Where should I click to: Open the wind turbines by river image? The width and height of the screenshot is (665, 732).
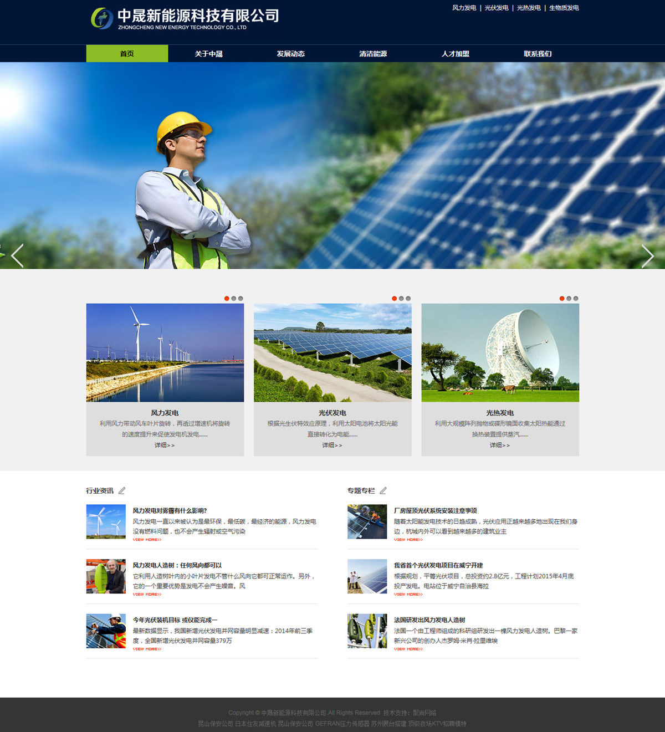[x=165, y=352]
